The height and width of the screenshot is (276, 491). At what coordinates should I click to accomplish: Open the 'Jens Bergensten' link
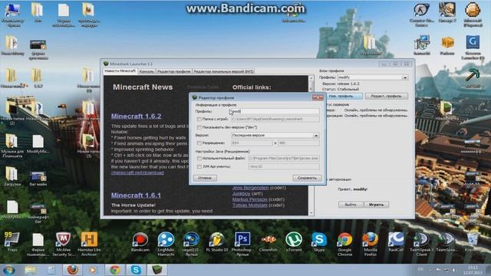(x=251, y=187)
